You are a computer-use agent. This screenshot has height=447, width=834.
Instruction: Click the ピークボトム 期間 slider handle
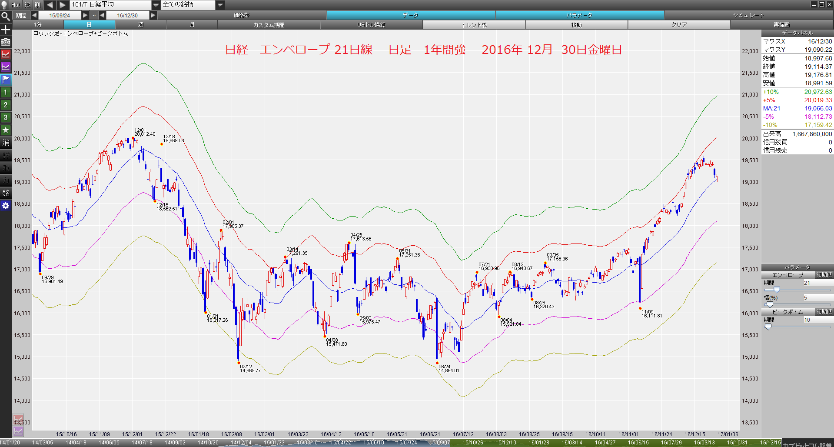[768, 327]
